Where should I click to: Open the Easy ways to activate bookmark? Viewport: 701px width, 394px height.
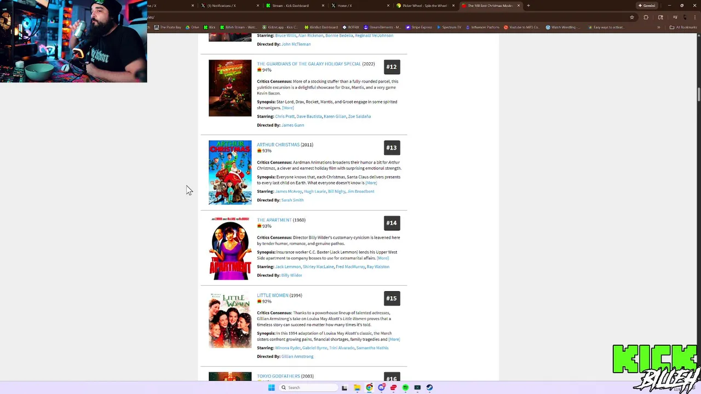tap(605, 27)
